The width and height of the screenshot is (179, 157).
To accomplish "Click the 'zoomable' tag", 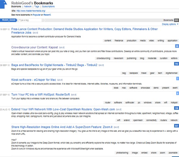I will (x=173, y=153).
